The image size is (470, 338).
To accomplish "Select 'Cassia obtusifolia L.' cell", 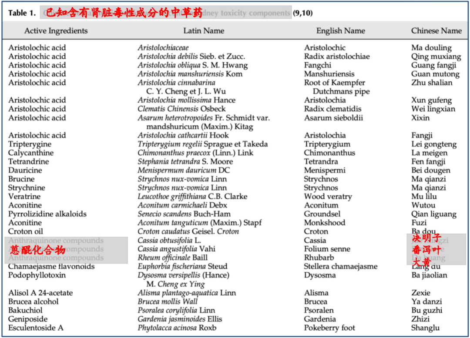I will click(169, 240).
